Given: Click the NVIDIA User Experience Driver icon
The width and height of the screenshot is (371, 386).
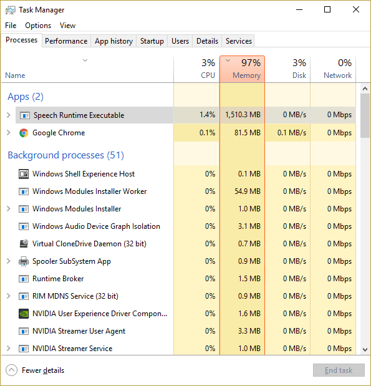Looking at the screenshot, I should click(x=24, y=314).
